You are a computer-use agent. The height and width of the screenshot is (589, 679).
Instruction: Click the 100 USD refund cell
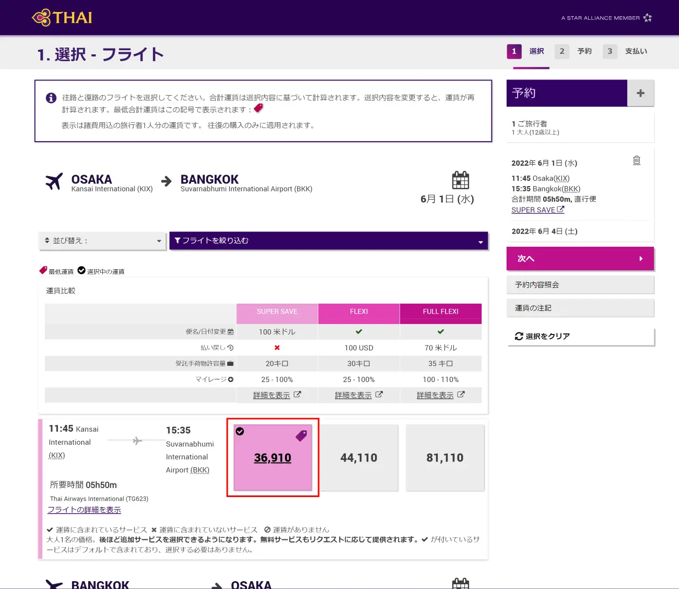(359, 348)
